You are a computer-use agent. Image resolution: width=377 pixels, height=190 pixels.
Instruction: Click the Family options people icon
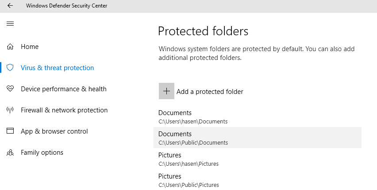click(x=10, y=153)
